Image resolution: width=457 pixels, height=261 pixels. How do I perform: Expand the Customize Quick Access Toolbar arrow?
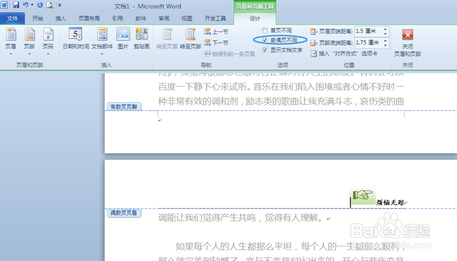click(x=59, y=5)
